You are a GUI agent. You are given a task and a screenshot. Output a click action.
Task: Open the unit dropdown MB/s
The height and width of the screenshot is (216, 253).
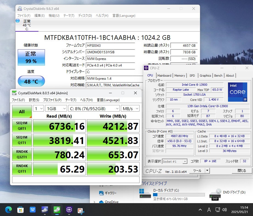[x=130, y=109]
